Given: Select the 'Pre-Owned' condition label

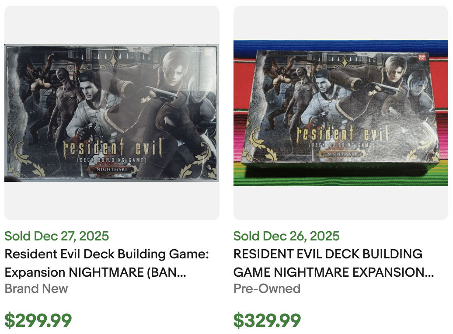Looking at the screenshot, I should [267, 289].
